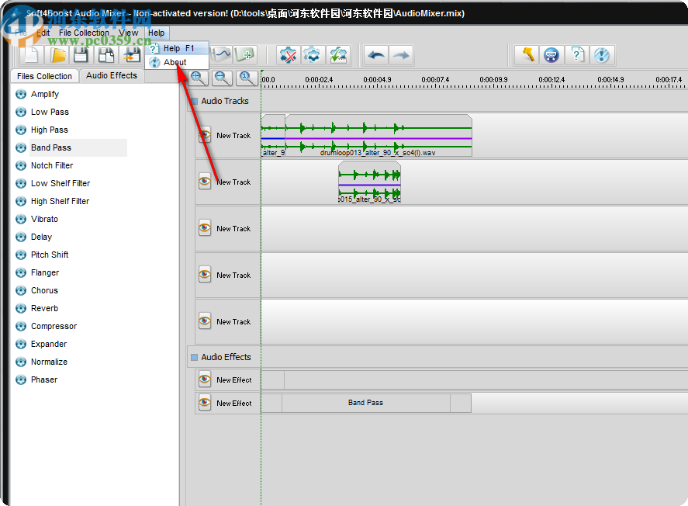Open the File Collection menu
The height and width of the screenshot is (506, 688).
[84, 33]
